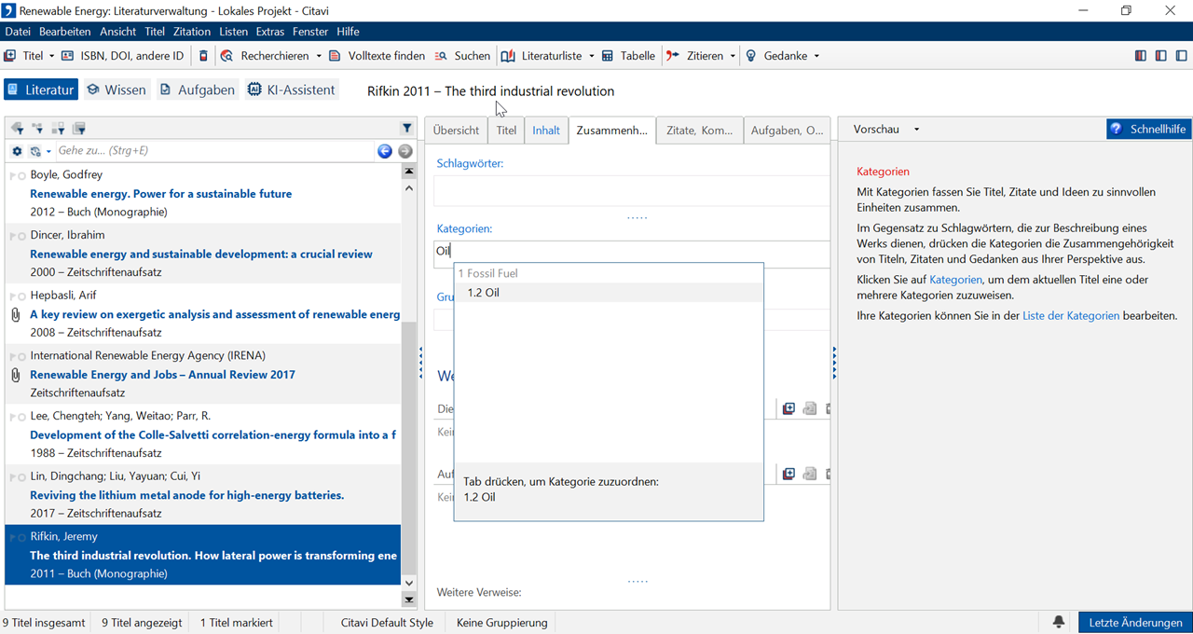This screenshot has height=634, width=1193.
Task: Click the notification bell in status bar
Action: click(x=1059, y=622)
